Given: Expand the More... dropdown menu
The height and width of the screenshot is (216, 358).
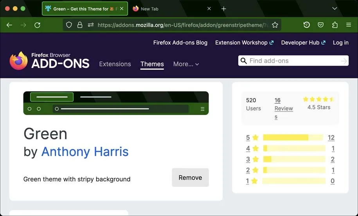Looking at the screenshot, I should point(186,64).
